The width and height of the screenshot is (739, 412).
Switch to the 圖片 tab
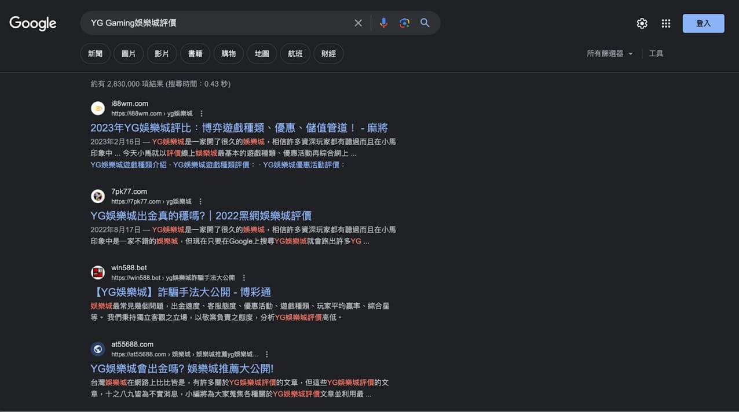[129, 54]
